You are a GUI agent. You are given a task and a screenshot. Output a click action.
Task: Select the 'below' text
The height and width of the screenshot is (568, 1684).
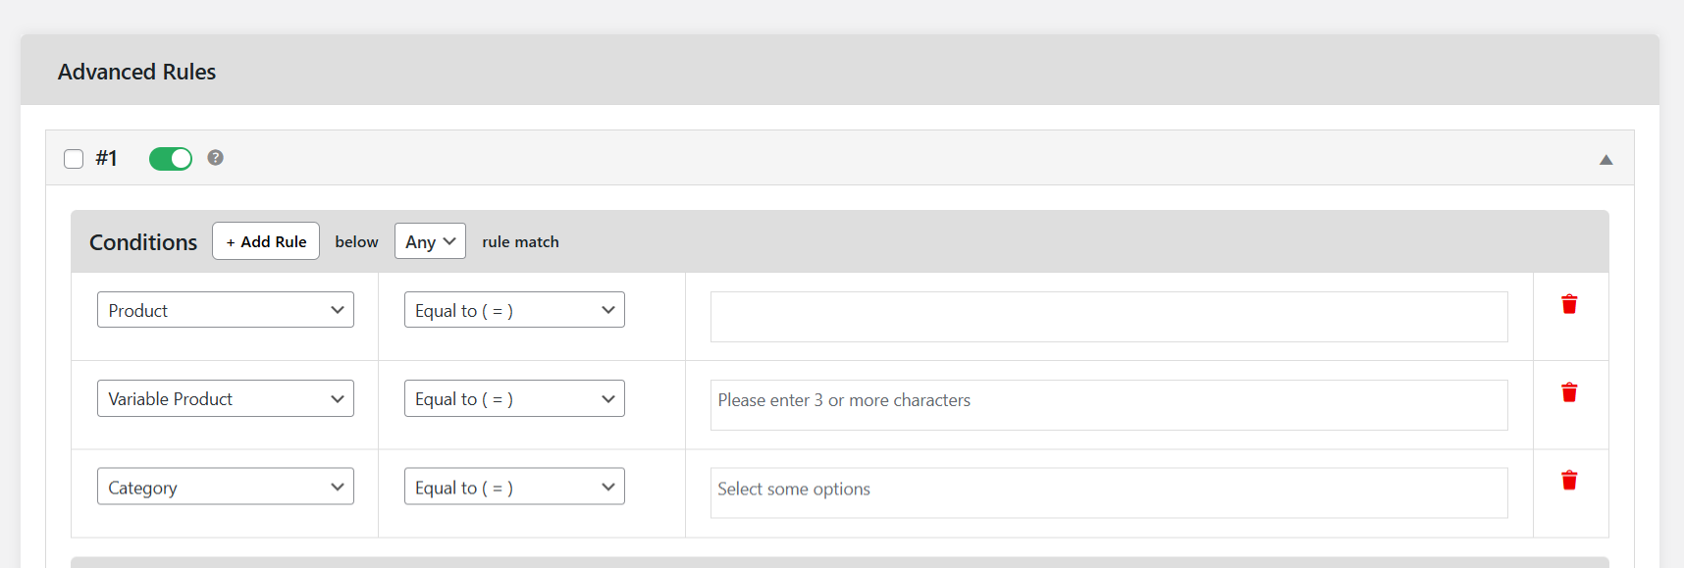(356, 242)
